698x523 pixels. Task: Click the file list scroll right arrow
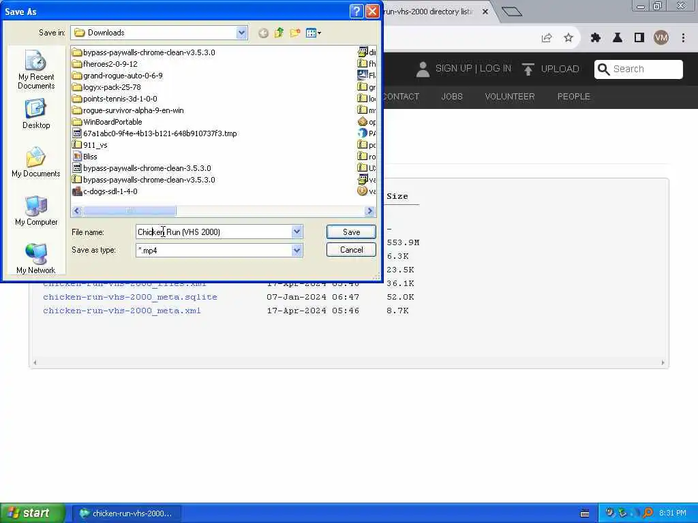point(369,211)
